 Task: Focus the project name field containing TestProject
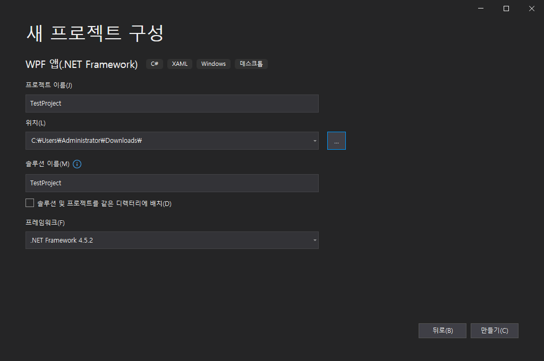tap(172, 104)
